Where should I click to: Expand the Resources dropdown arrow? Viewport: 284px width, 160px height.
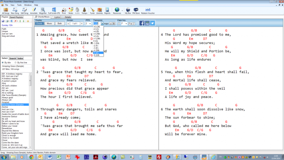(x=122, y=11)
